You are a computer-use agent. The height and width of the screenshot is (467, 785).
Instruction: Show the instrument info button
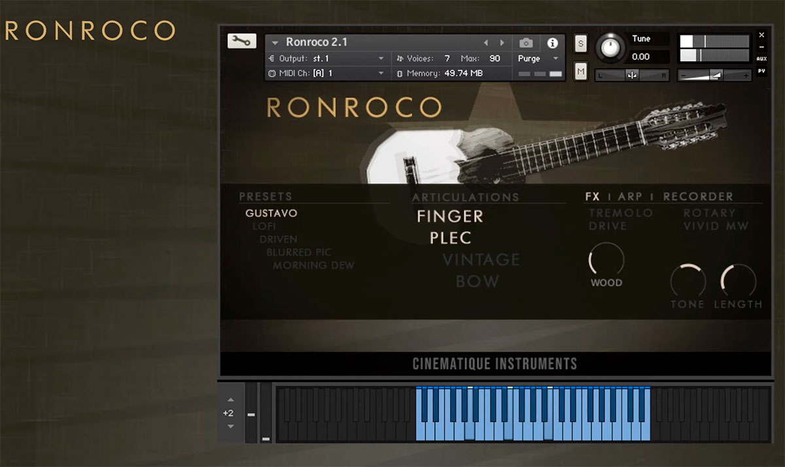[x=553, y=43]
